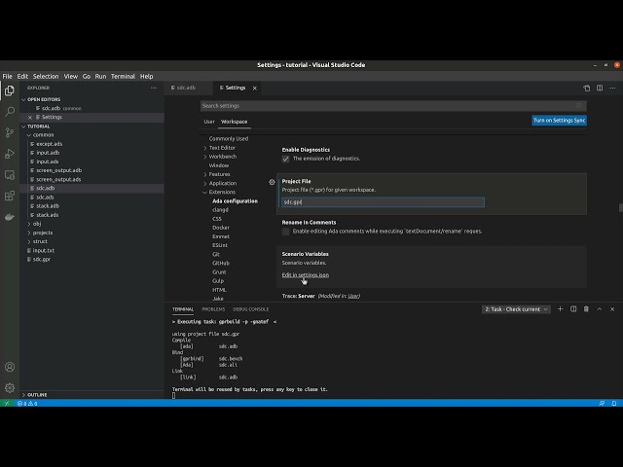
Task: Split the editor right
Action: coord(600,88)
